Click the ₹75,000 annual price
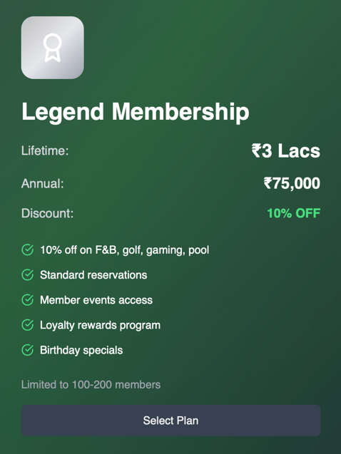341x454 pixels. coord(292,183)
